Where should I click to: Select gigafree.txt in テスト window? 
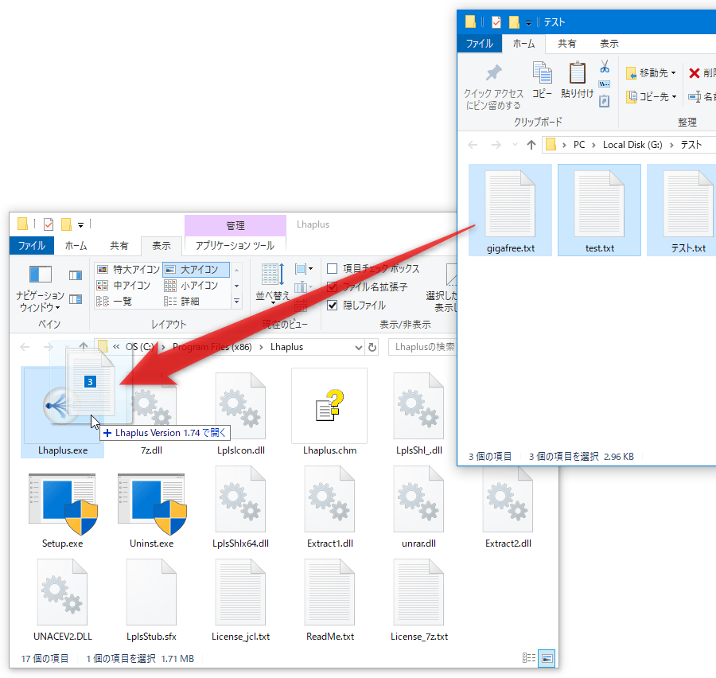(x=511, y=210)
